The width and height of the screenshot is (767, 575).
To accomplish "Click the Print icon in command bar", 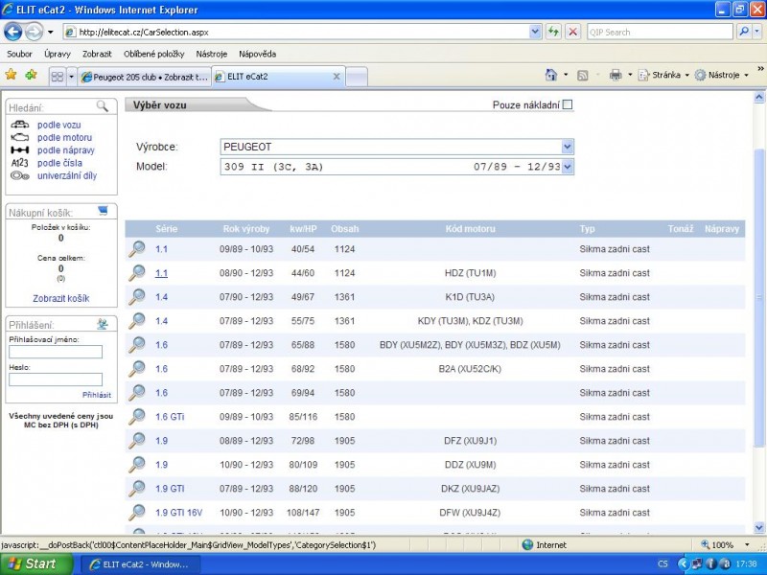I will click(x=616, y=75).
